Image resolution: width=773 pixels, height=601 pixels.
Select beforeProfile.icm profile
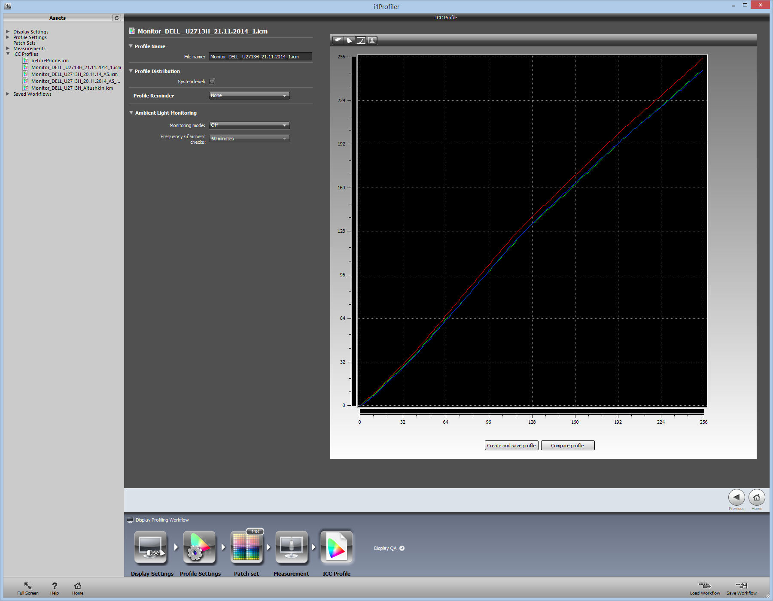[x=50, y=61]
